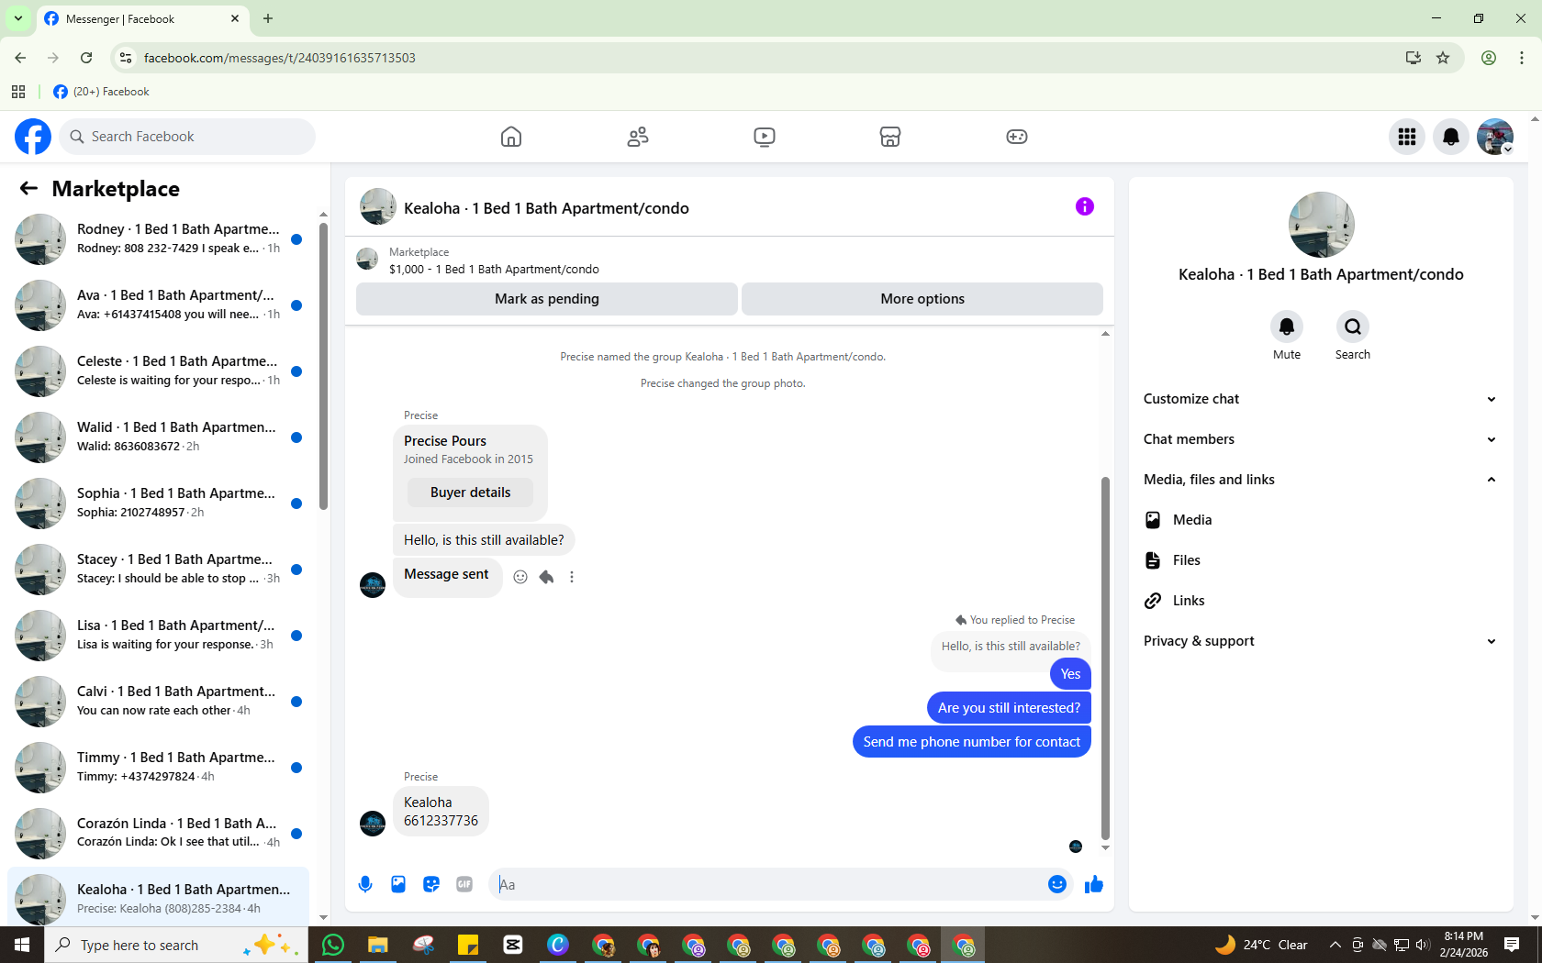Expand the Chat members section
1542x963 pixels.
click(x=1321, y=439)
